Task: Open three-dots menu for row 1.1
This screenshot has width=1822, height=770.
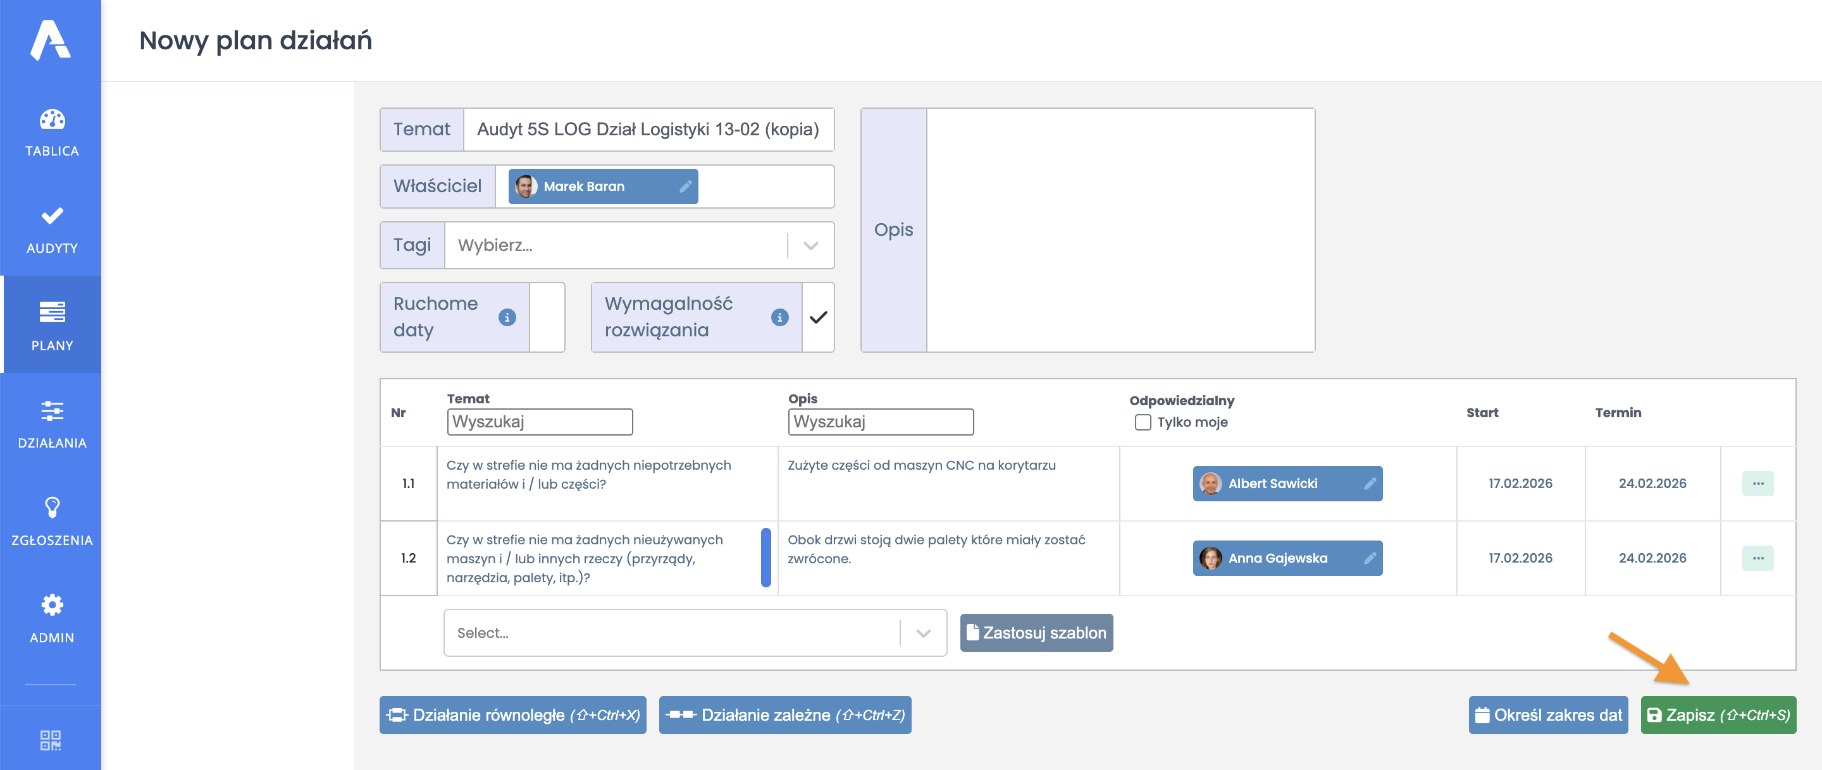Action: click(x=1757, y=484)
